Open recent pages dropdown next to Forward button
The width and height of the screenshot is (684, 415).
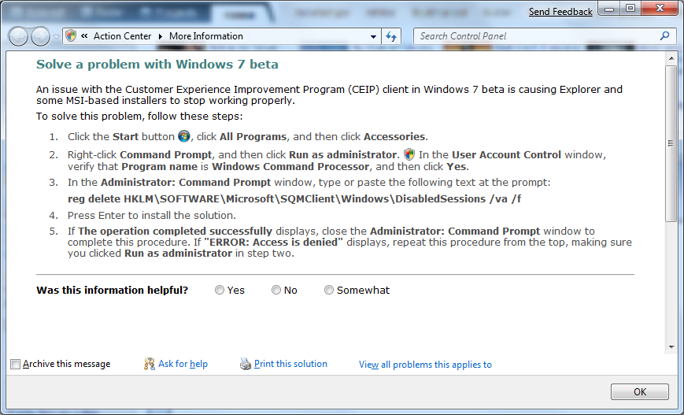point(56,37)
